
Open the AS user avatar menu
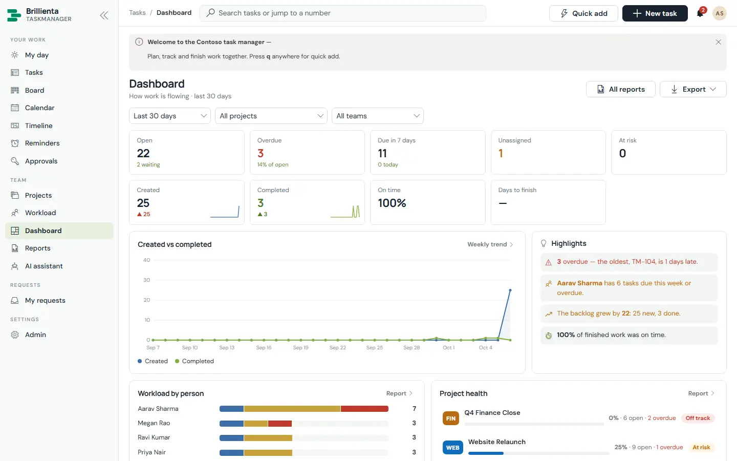720,13
